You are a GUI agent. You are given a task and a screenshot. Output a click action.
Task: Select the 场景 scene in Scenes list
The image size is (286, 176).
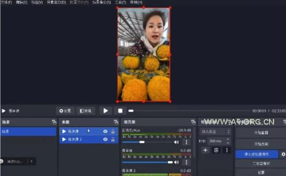tap(28, 131)
